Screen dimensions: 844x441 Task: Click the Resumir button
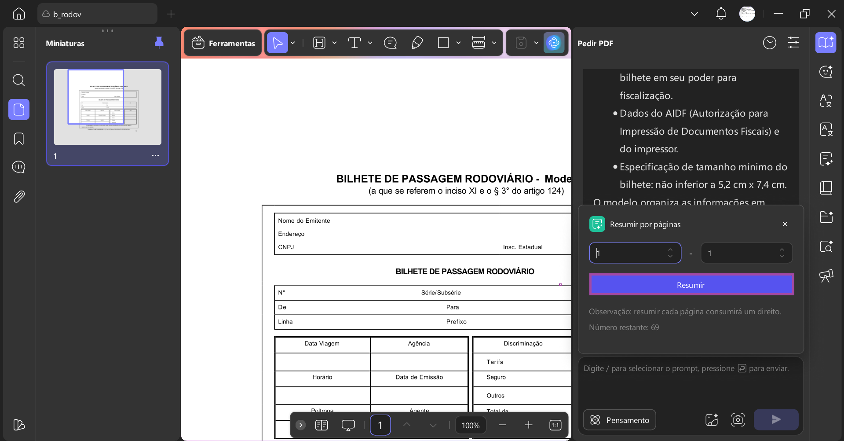tap(691, 284)
